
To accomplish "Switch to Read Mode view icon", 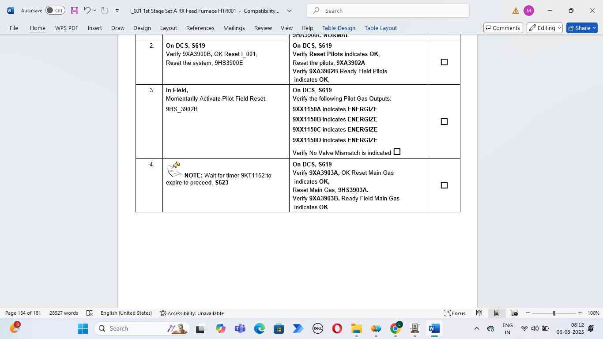I will 479,313.
